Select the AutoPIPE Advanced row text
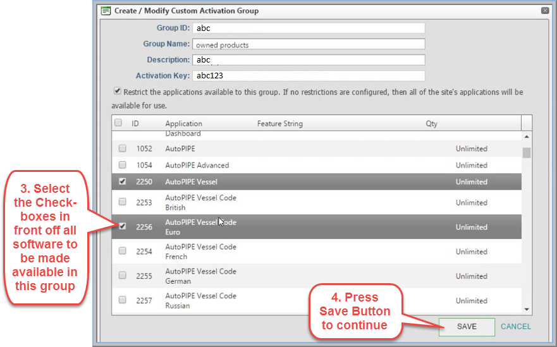 click(x=197, y=165)
